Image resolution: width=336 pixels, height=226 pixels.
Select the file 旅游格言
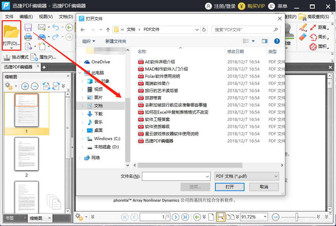click(153, 98)
